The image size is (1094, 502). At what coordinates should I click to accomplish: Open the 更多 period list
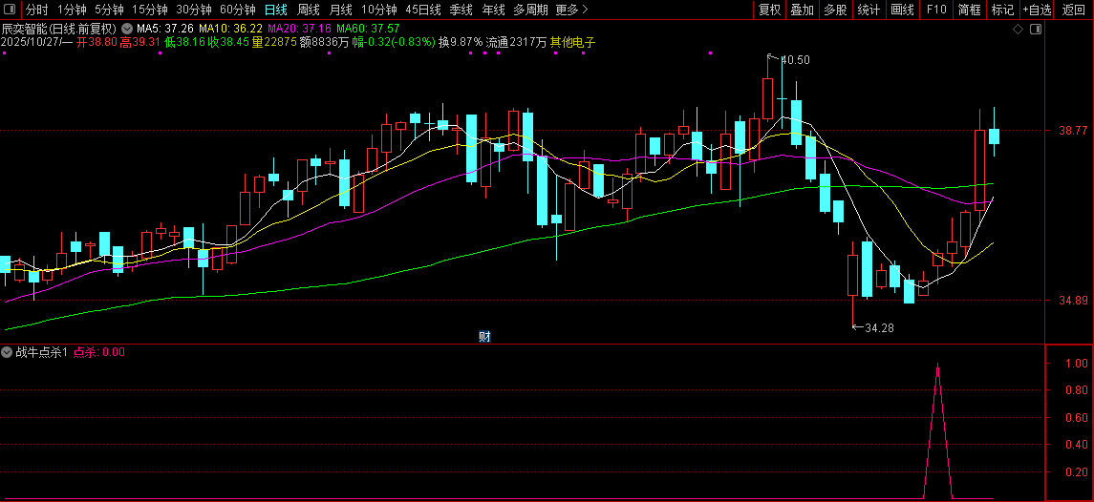tap(572, 10)
